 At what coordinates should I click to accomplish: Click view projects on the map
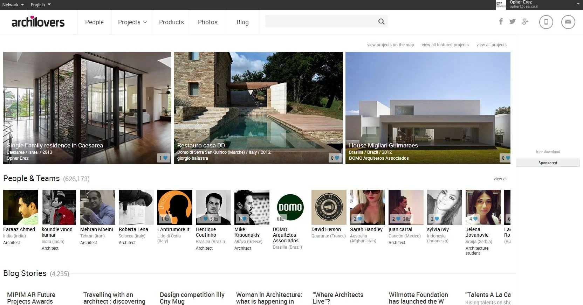(x=390, y=45)
